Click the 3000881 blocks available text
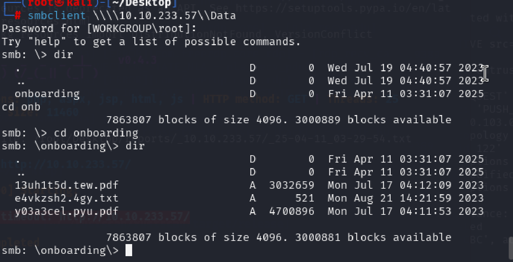 click(373, 237)
